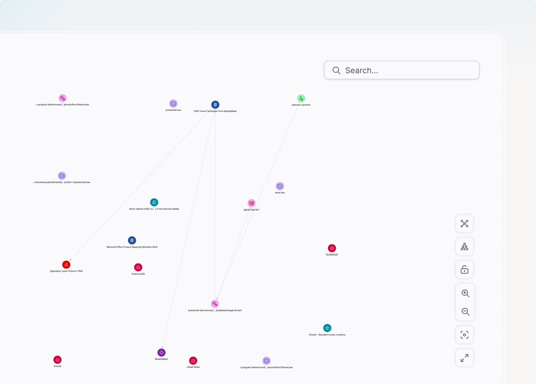536x384 pixels.
Task: Select Microsoft Office Product Spawning Windows Shell node
Action: point(132,240)
